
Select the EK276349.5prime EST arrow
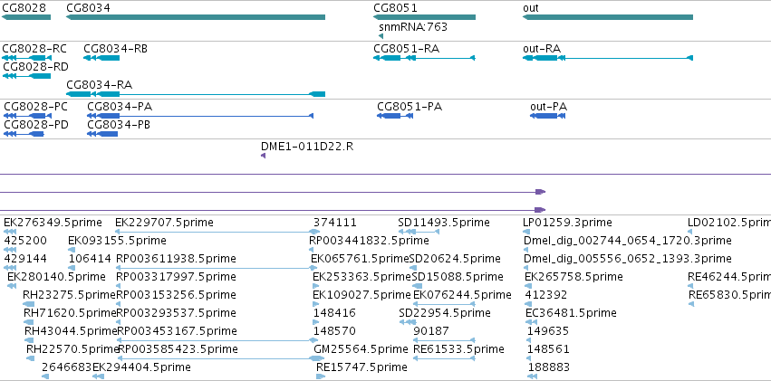pos(10,232)
